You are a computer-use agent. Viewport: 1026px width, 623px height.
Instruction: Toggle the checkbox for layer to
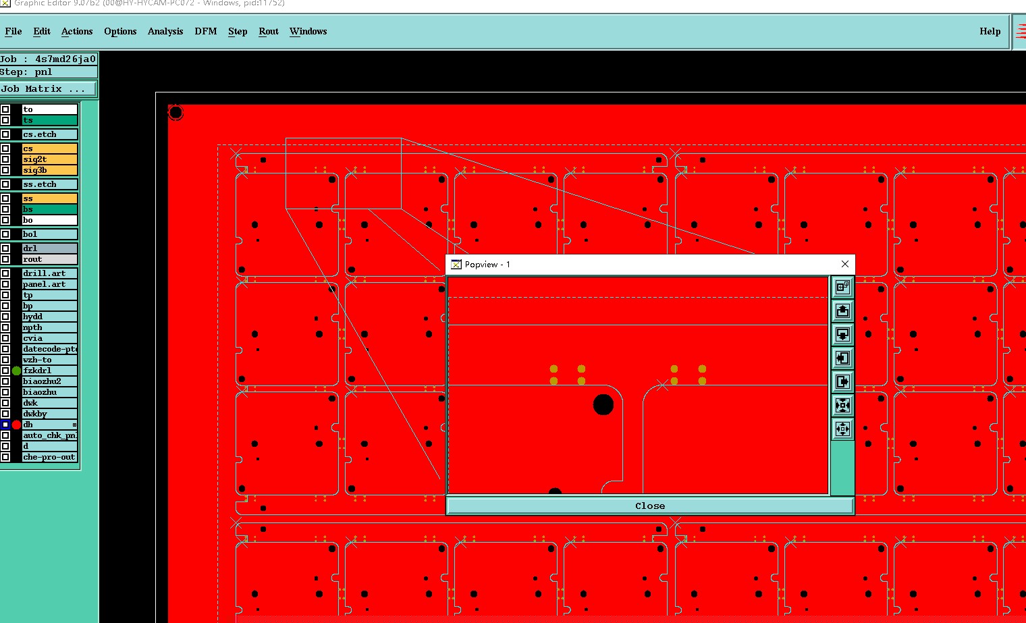click(x=5, y=109)
